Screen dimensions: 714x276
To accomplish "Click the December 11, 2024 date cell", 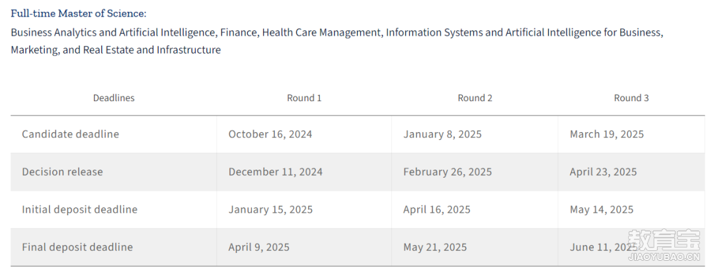I will 276,172.
